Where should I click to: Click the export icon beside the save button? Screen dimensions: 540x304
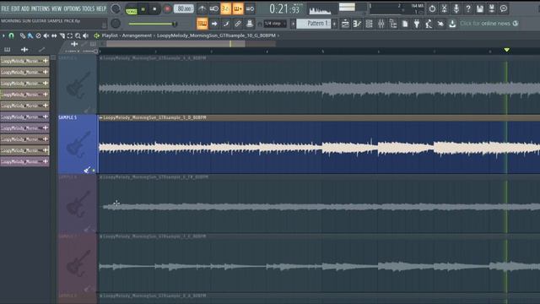[492, 8]
